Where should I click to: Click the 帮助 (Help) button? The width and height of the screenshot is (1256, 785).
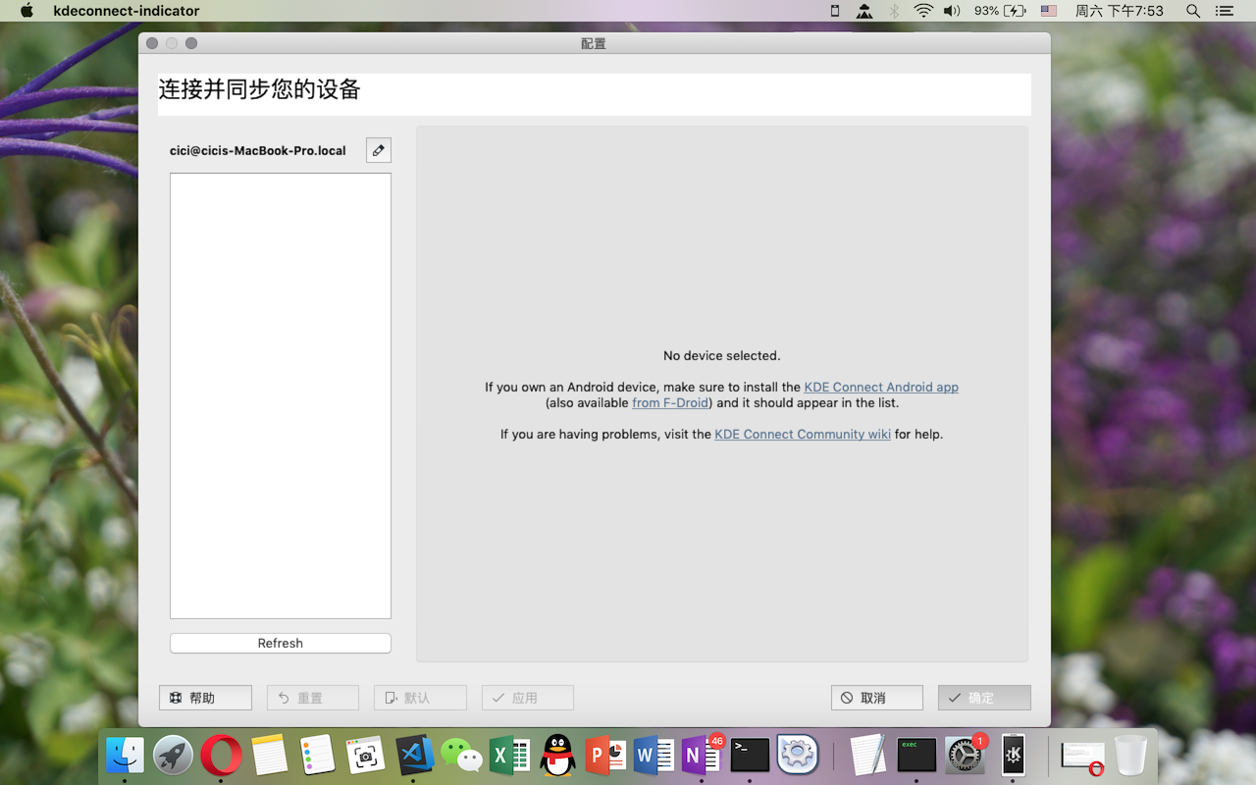pyautogui.click(x=205, y=698)
